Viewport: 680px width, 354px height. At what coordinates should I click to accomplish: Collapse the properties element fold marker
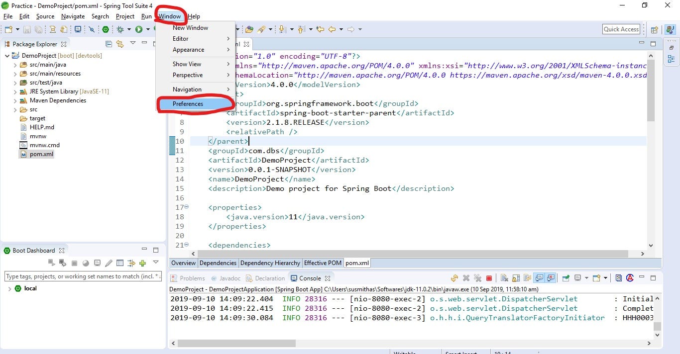point(187,207)
